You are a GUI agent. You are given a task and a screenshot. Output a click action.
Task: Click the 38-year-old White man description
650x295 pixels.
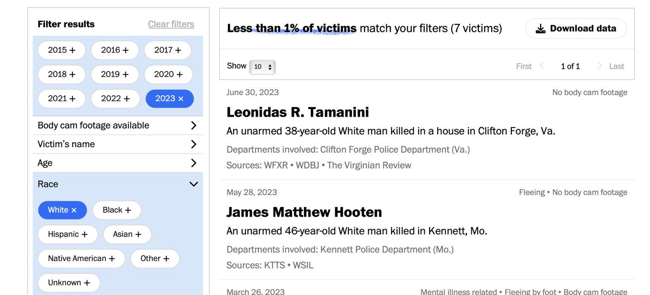coord(391,131)
